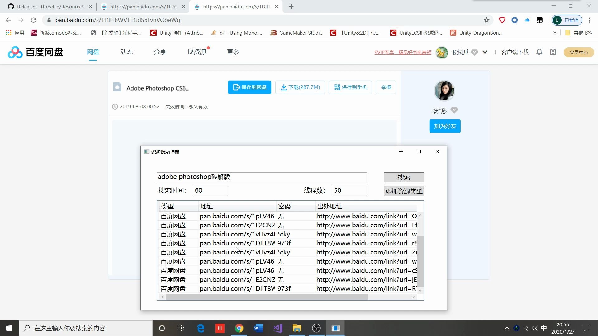Expand hidden bookmarks with double chevron

pyautogui.click(x=555, y=32)
